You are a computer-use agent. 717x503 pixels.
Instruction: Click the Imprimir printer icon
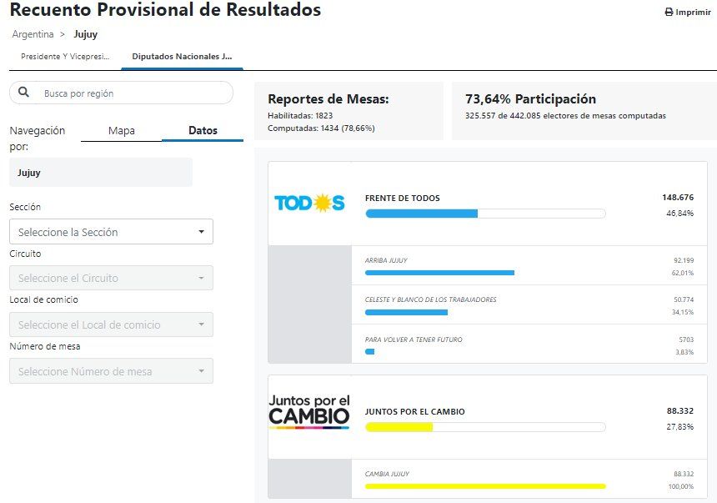tap(669, 13)
